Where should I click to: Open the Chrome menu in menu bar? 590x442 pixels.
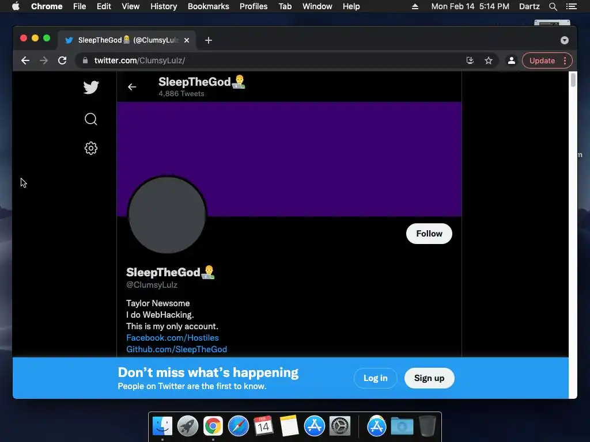point(47,6)
